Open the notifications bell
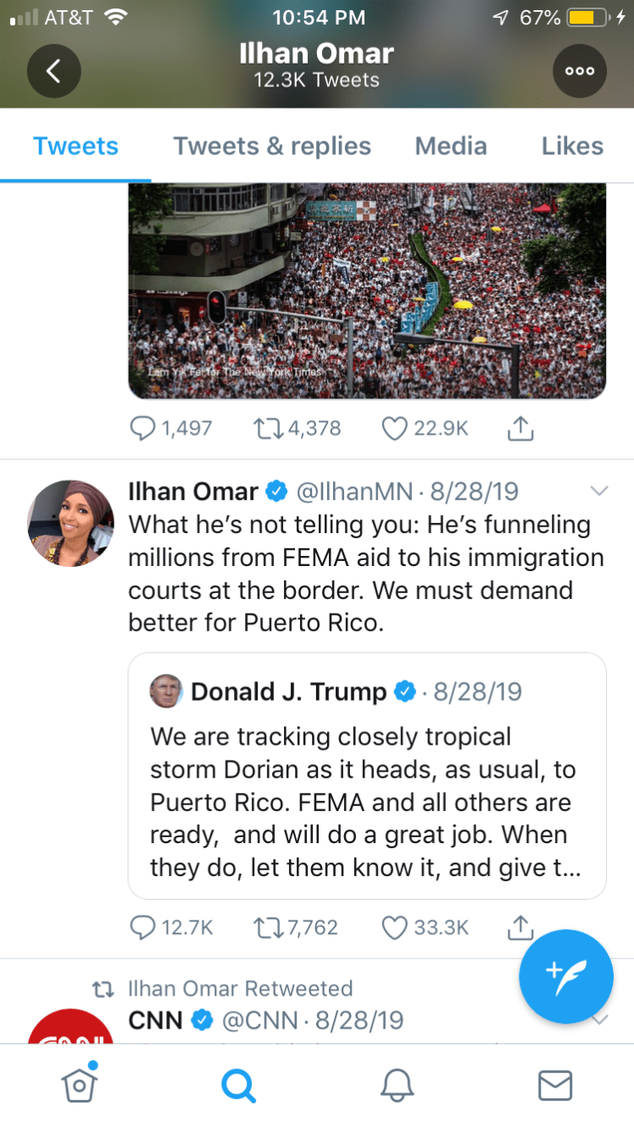Image resolution: width=634 pixels, height=1127 pixels. (x=397, y=1085)
